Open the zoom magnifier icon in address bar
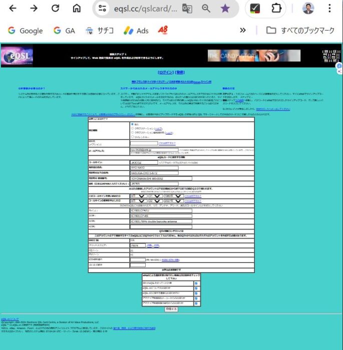The width and height of the screenshot is (343, 350). point(206,8)
